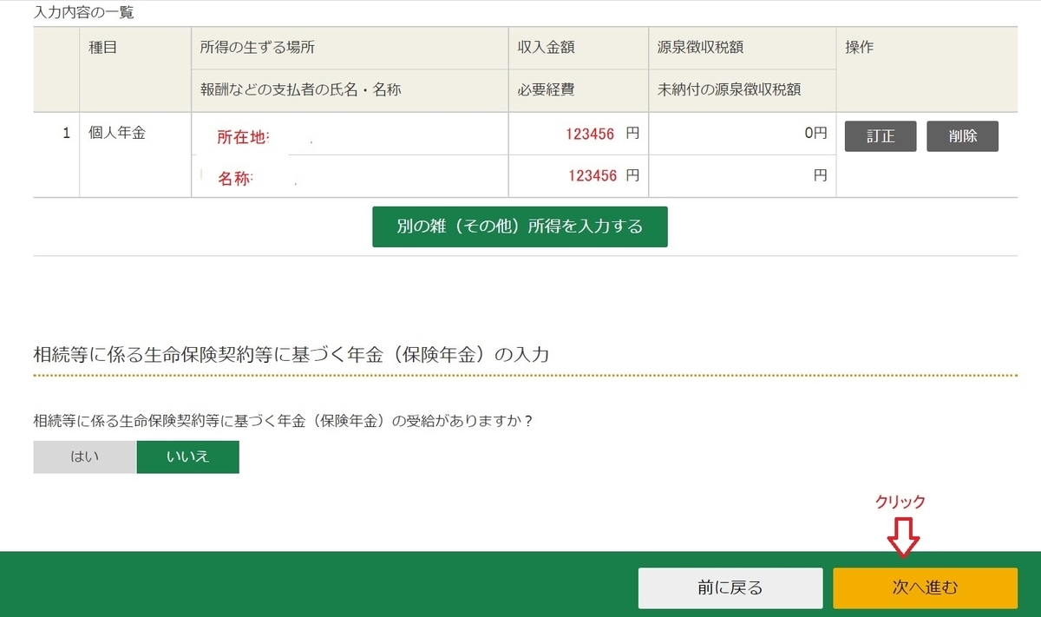This screenshot has width=1041, height=617.
Task: Click the 次へ進む button to proceed
Action: tap(925, 587)
